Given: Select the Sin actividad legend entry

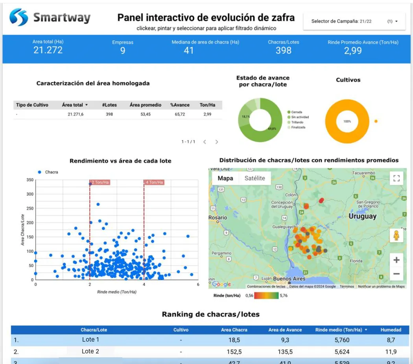Looking at the screenshot, I should tap(298, 117).
